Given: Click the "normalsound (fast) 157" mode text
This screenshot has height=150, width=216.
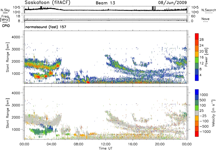Looking at the screenshot, I should [46, 27].
